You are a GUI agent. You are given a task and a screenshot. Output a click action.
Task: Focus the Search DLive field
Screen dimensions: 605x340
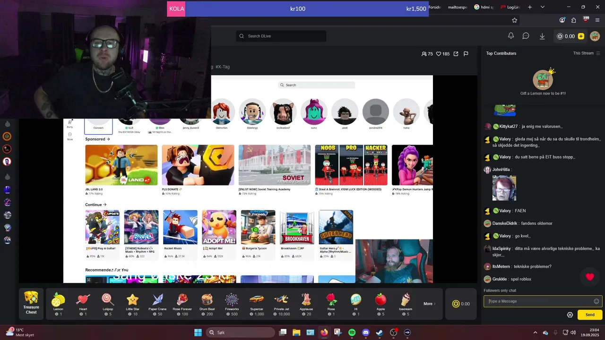(x=281, y=36)
